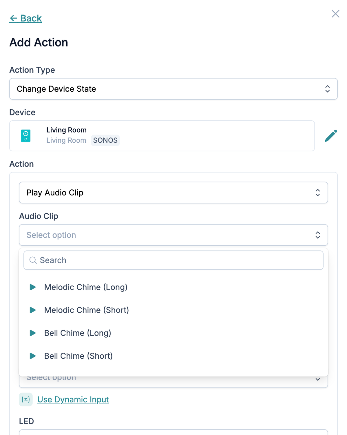Collapse the Audio Clip select option dropdown
The height and width of the screenshot is (435, 347).
[x=173, y=235]
